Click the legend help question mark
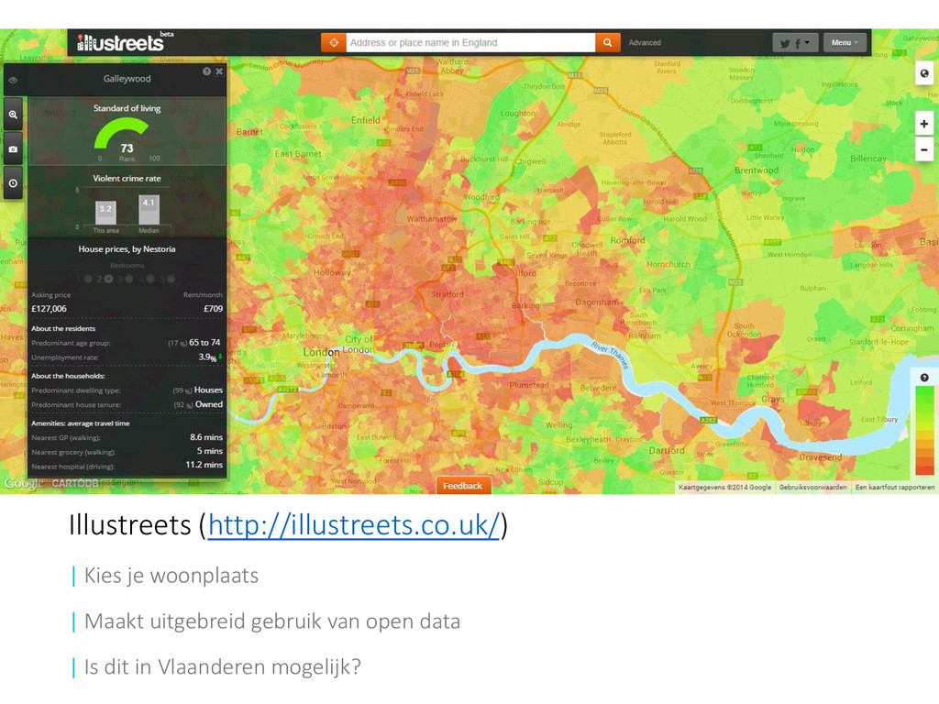 tap(924, 378)
